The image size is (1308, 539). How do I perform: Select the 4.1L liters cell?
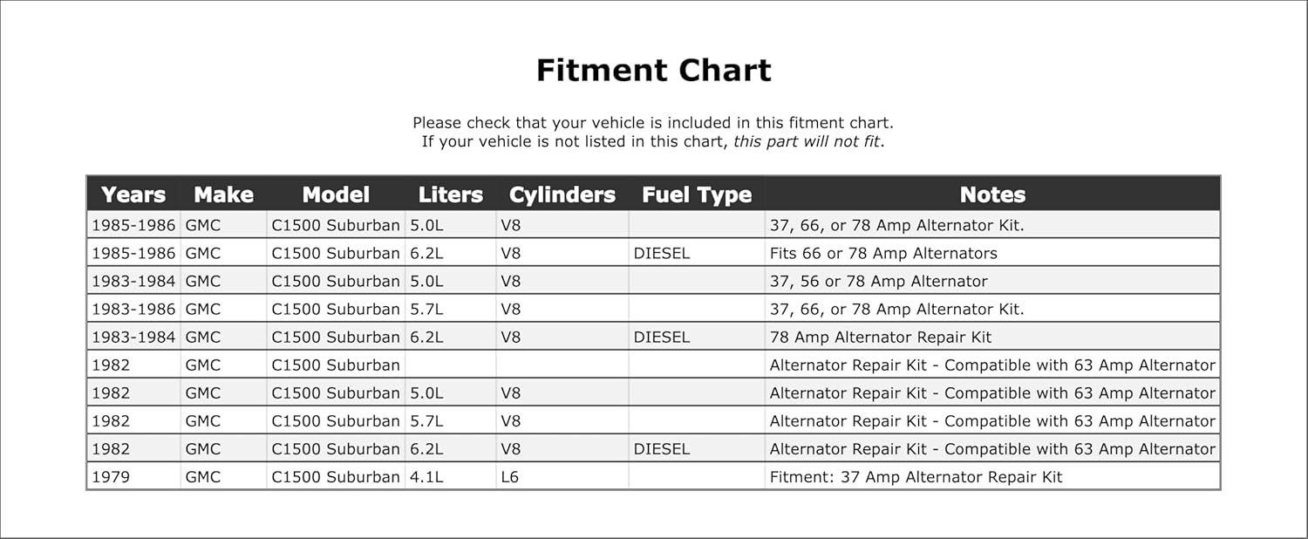(426, 477)
